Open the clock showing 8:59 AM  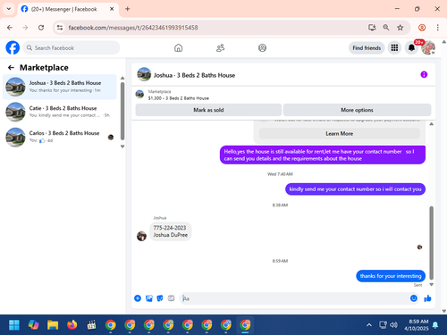tap(417, 325)
